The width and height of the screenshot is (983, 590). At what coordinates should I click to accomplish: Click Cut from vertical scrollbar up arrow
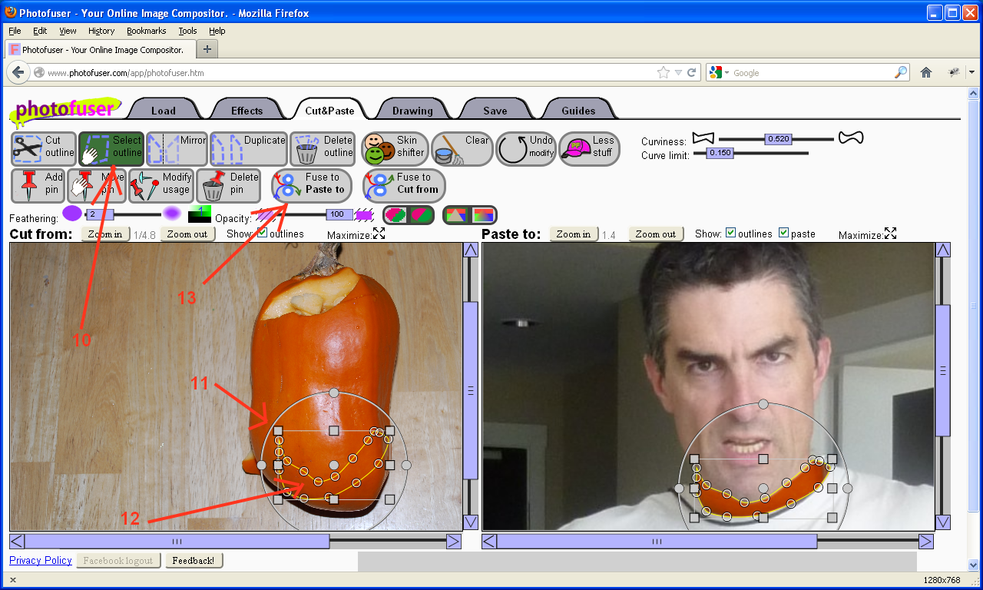471,250
